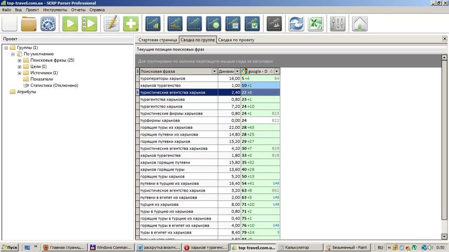Open the mixer sliders settings icon
This screenshot has width=449, height=252.
click(338, 24)
